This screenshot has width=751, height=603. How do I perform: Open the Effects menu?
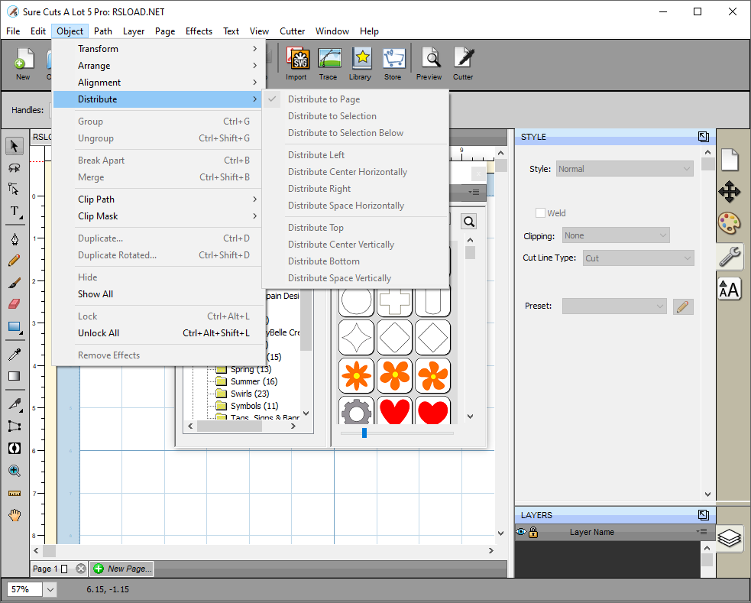(x=199, y=31)
